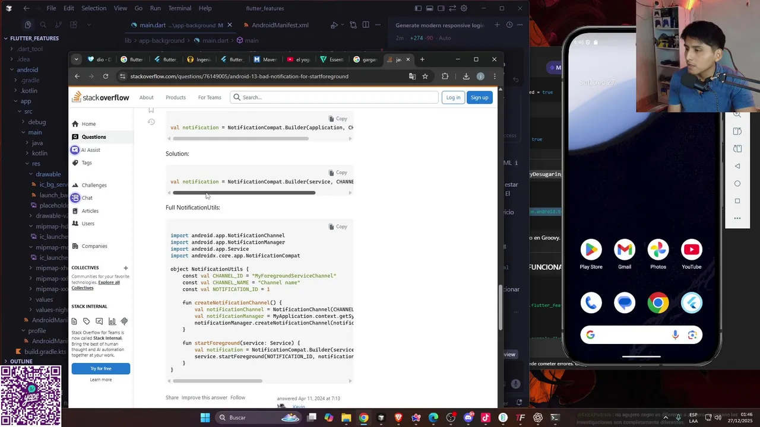This screenshot has width=760, height=427.
Task: Open AI Assist in Stack Overflow sidebar
Action: [90, 150]
